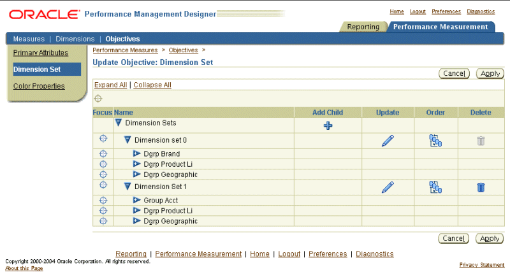Open Color Properties in the side menu

[39, 86]
